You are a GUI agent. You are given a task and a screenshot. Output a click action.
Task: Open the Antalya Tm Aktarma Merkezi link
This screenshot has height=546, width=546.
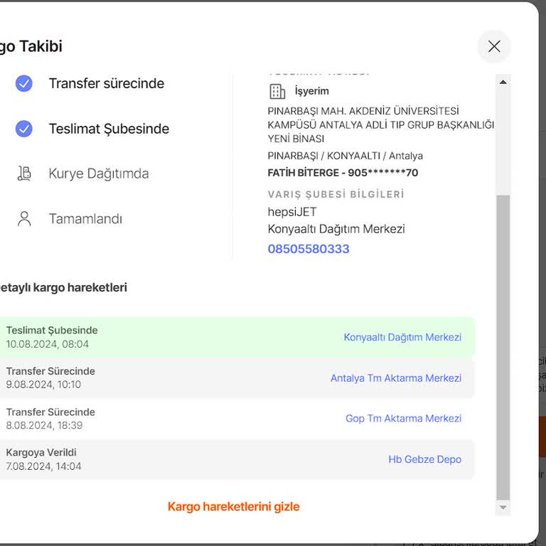(x=395, y=378)
